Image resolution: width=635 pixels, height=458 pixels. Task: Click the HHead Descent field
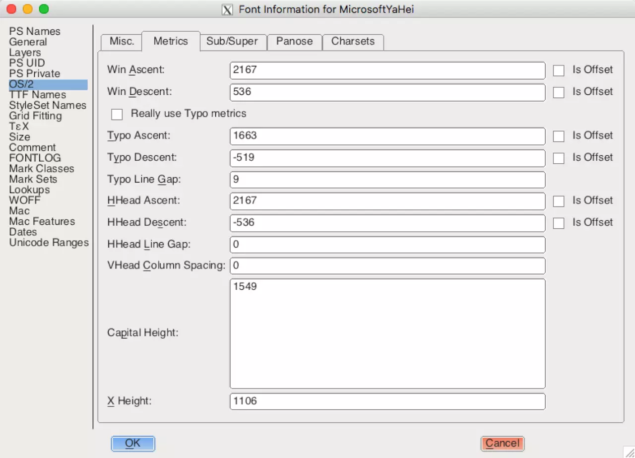[387, 223]
